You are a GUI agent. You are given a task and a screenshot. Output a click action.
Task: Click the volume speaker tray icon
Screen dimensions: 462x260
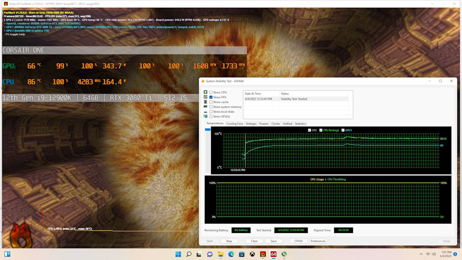point(434,254)
